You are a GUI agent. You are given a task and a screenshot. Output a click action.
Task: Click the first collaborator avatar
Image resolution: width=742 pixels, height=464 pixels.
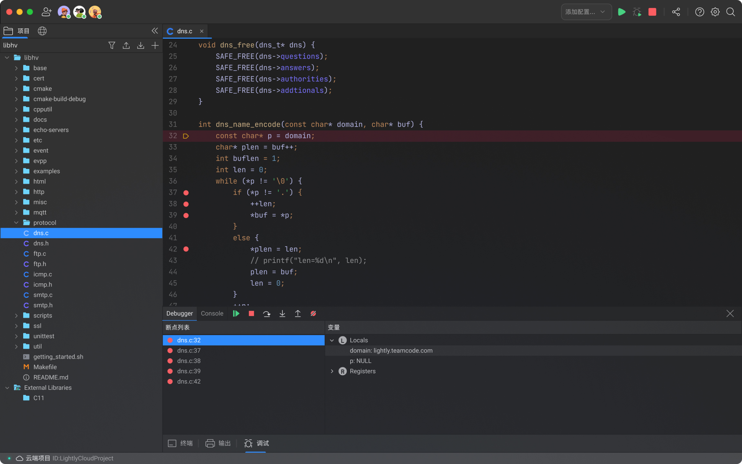point(64,12)
